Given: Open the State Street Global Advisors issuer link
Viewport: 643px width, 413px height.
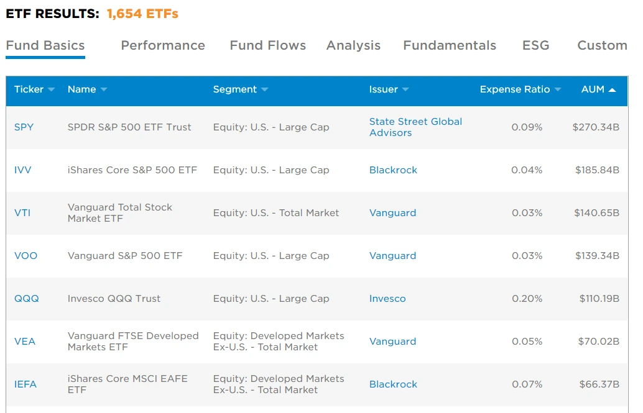Looking at the screenshot, I should click(415, 127).
